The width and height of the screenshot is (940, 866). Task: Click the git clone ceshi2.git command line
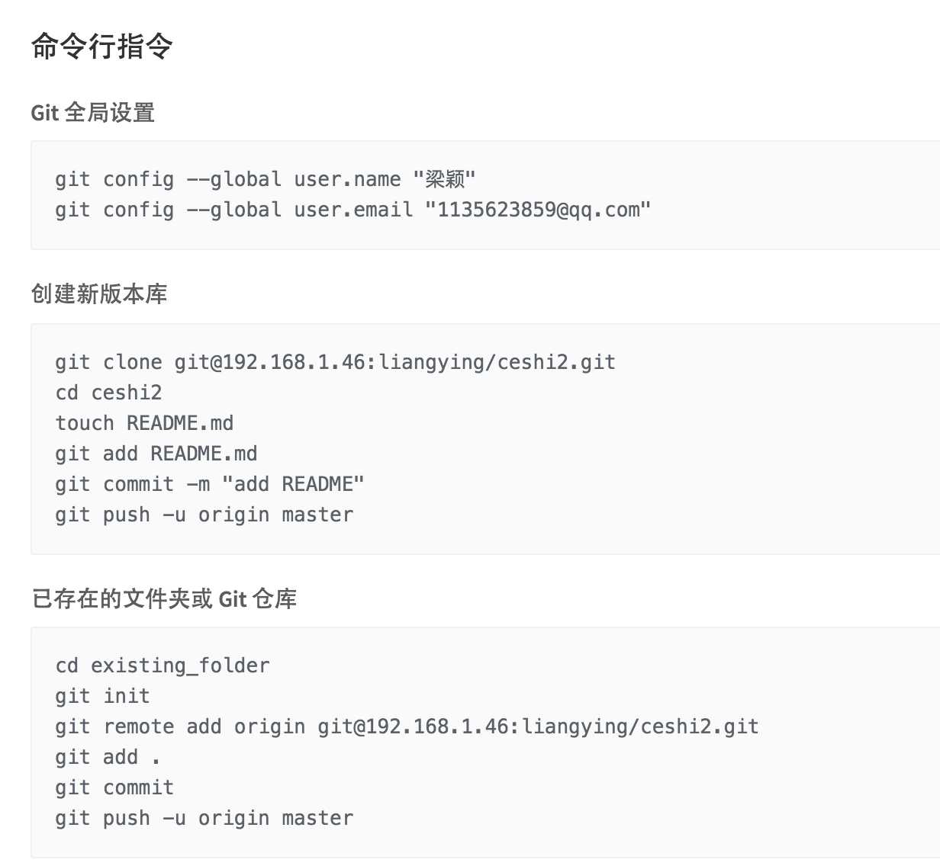[335, 362]
